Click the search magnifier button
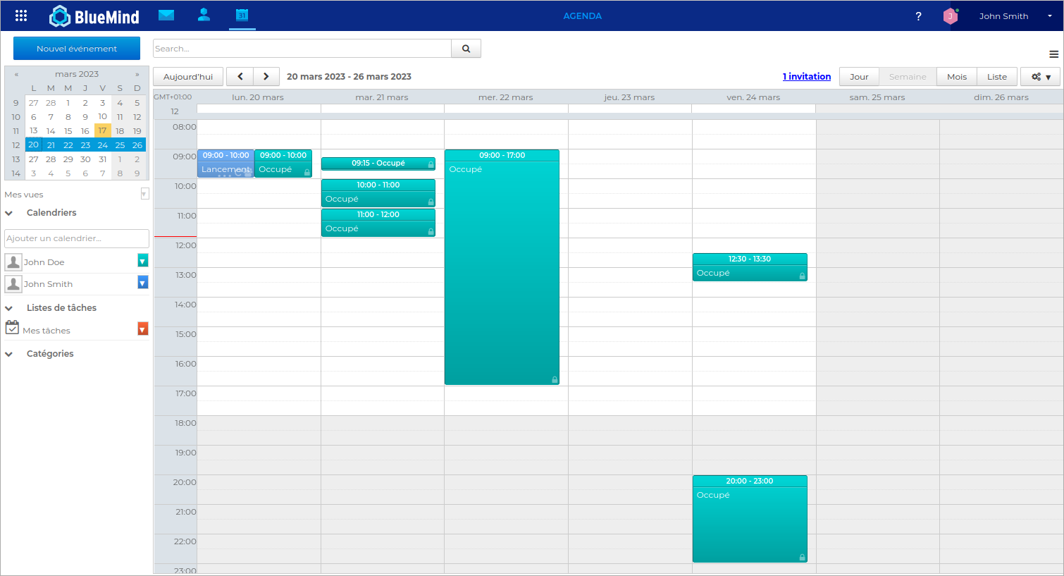This screenshot has width=1064, height=576. 466,49
